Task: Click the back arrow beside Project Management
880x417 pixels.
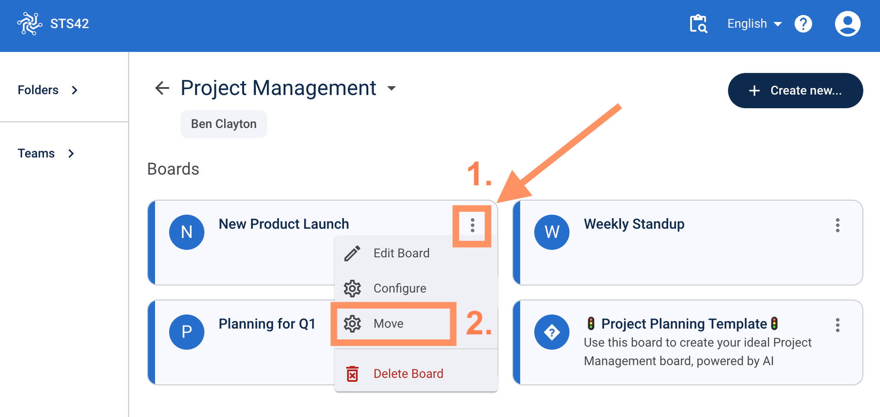Action: pos(162,88)
